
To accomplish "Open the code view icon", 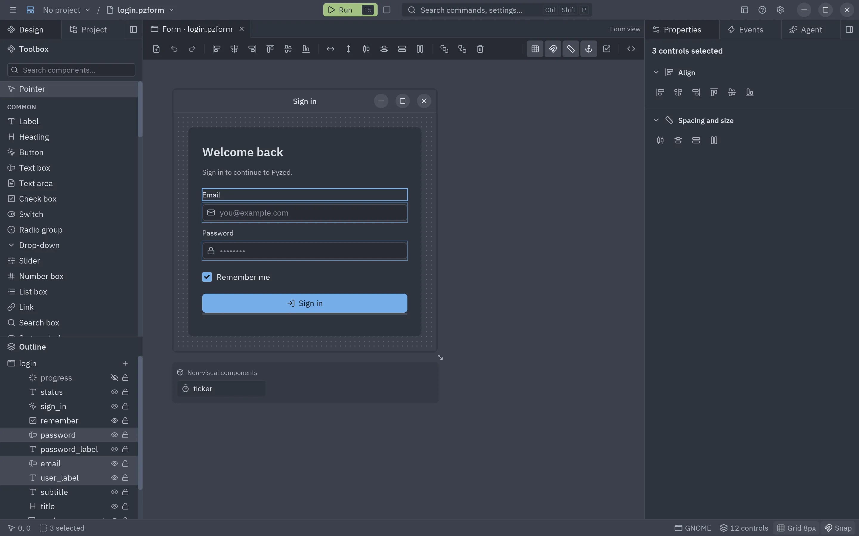I will [x=631, y=49].
